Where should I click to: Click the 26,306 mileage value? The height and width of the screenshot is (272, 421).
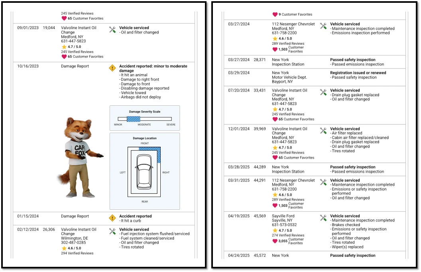pos(49,230)
